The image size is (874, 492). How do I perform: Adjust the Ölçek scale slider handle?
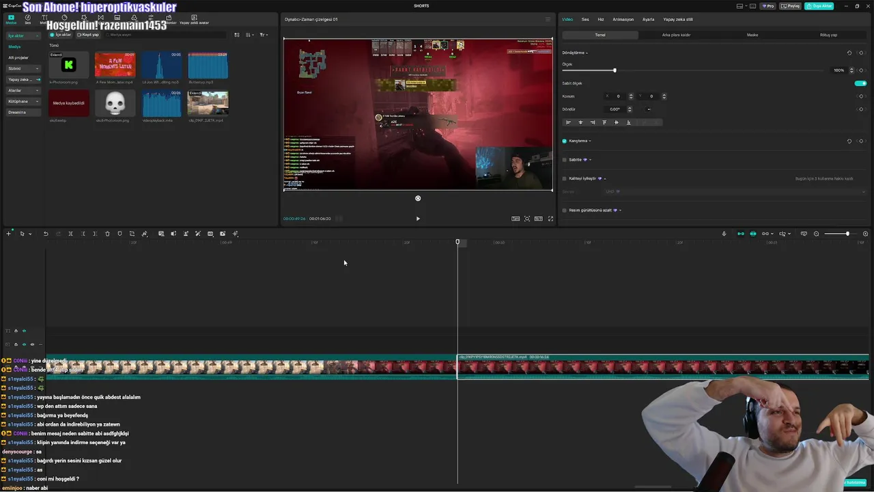tap(615, 70)
